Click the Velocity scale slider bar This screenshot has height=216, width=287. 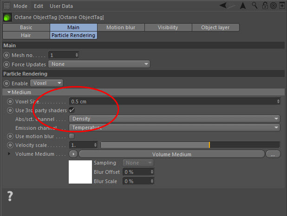(x=190, y=145)
